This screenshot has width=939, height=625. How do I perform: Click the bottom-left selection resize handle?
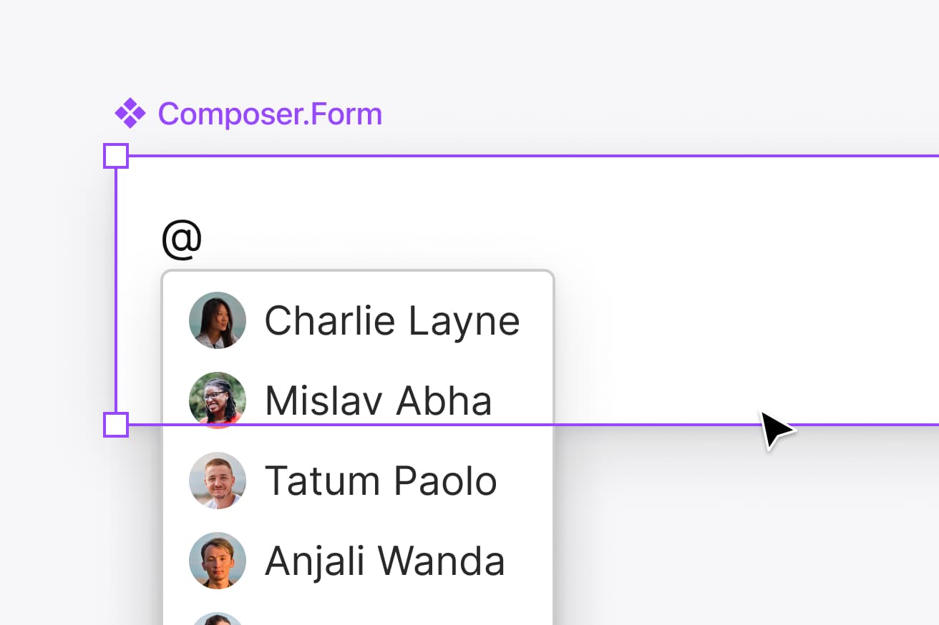point(116,424)
